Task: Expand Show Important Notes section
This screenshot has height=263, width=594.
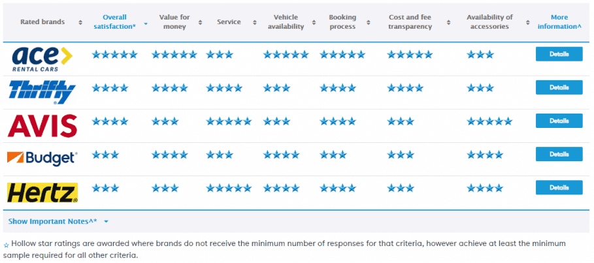Action: click(x=58, y=221)
